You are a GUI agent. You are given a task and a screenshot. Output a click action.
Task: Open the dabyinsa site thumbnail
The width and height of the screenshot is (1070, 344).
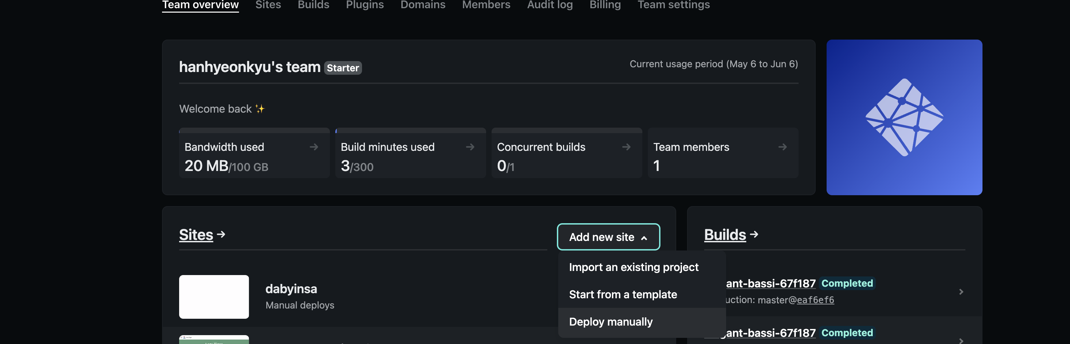tap(214, 297)
